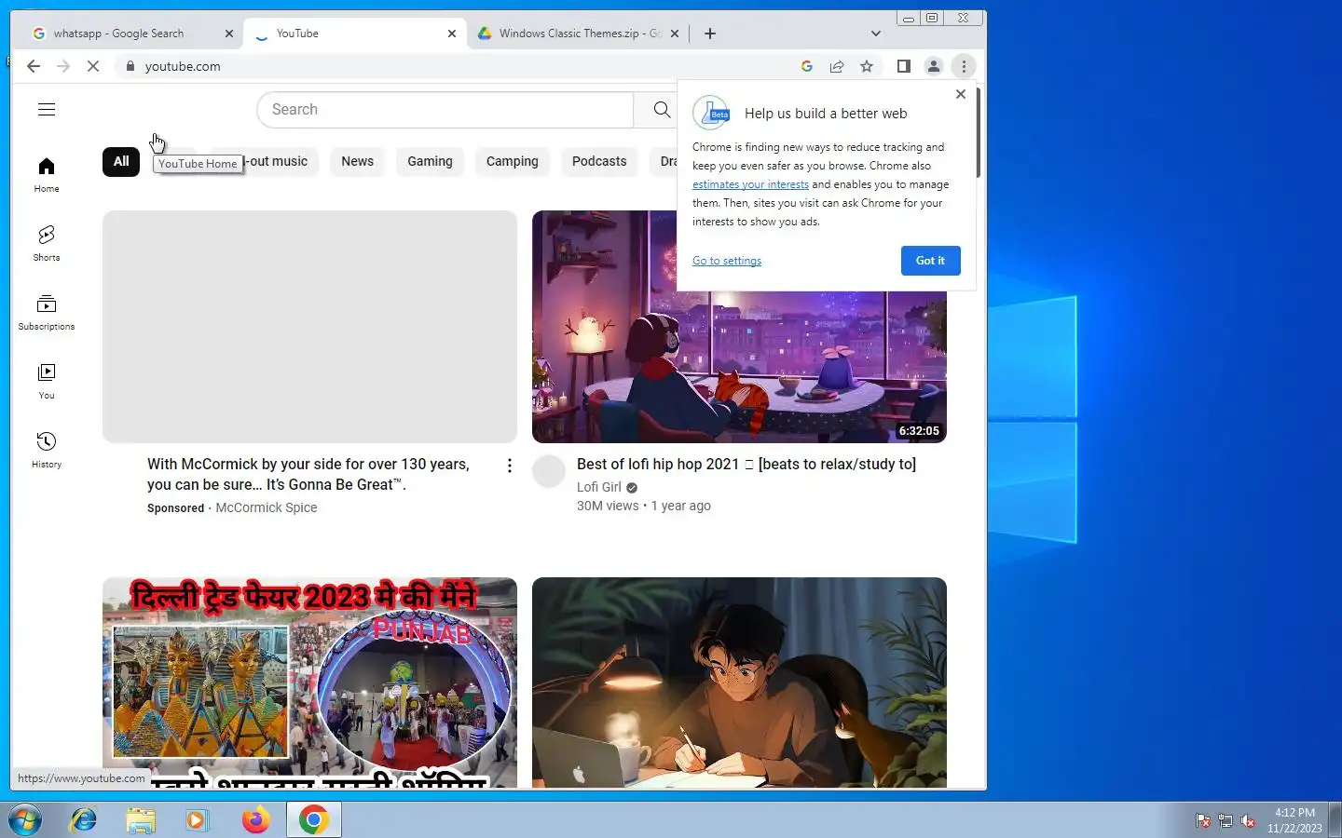
Task: Select the Camping filter chip
Action: tap(512, 161)
